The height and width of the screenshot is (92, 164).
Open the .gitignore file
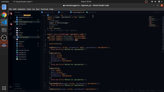click(x=21, y=41)
